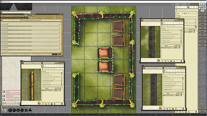
Task: Switch to Unidentified Map tab in fence window
Action: point(49,63)
